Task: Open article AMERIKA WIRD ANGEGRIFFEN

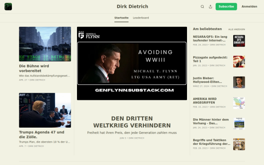Action: 205,101
